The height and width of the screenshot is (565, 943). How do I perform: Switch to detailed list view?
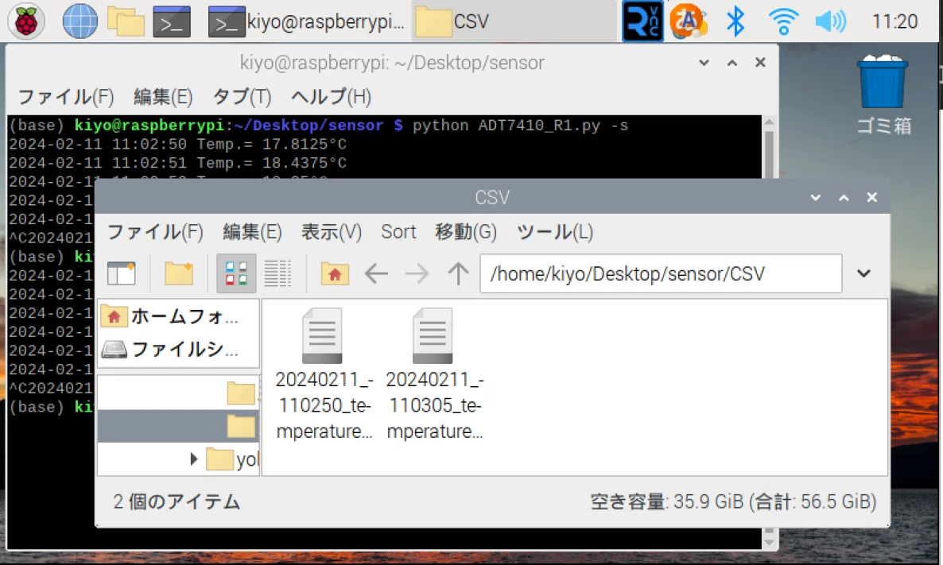pos(277,273)
